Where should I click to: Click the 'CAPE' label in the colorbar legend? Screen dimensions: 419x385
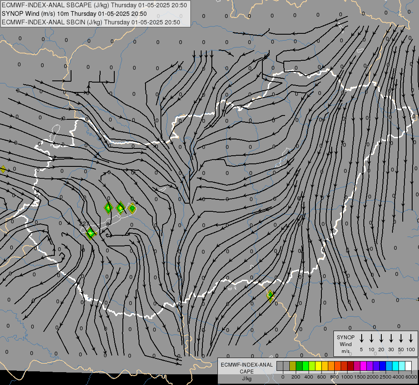(x=247, y=372)
